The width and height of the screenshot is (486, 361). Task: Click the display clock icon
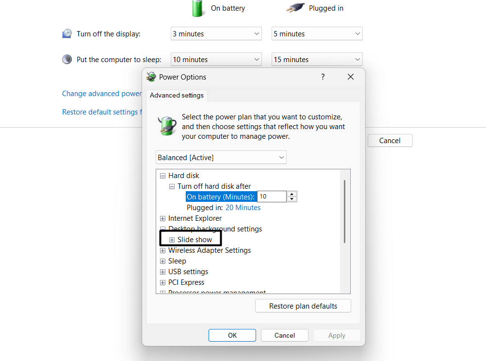67,33
